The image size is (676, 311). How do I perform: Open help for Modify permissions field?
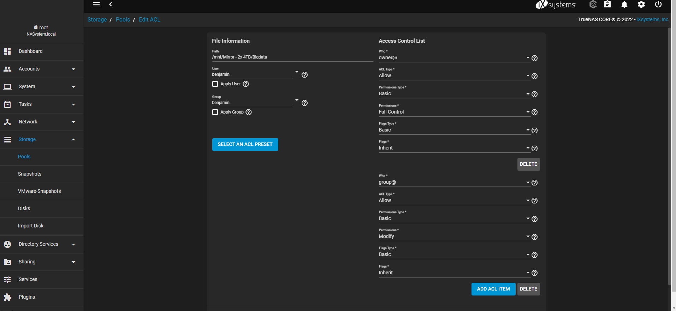click(x=535, y=237)
